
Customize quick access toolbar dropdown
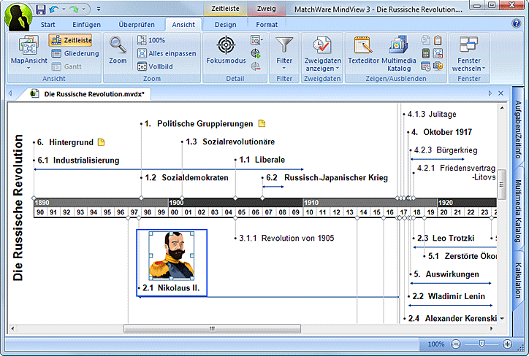[99, 9]
